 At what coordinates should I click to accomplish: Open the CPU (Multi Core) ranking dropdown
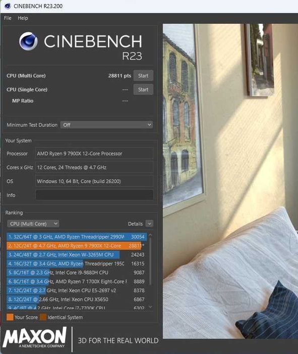pos(33,224)
